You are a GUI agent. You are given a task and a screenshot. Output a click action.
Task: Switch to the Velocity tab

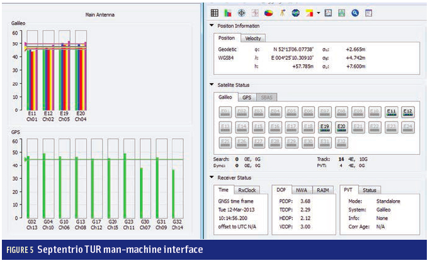click(x=253, y=38)
